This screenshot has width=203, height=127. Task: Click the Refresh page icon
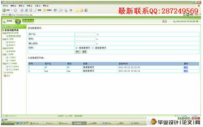pos(26,10)
